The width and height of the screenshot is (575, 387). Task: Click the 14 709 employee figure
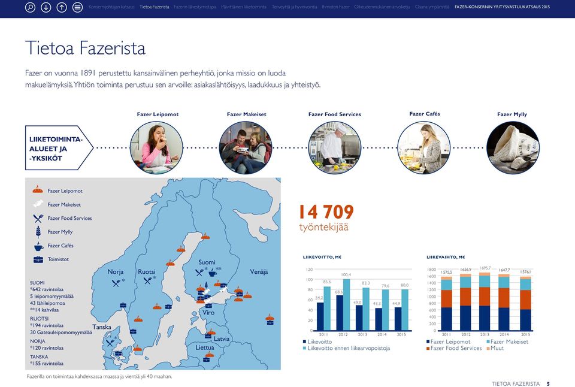pos(326,211)
